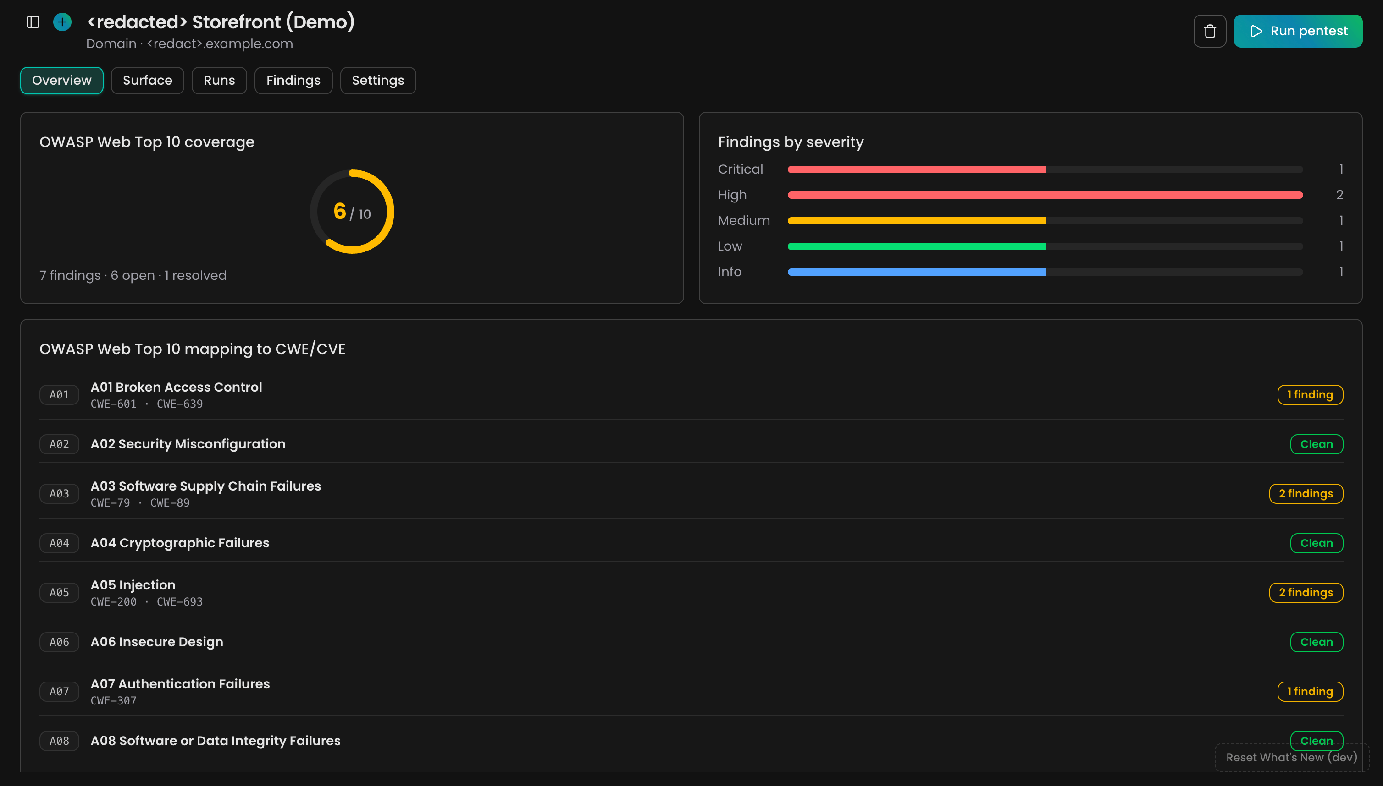The image size is (1383, 786).
Task: Click the Clean badge for A04
Action: 1317,543
